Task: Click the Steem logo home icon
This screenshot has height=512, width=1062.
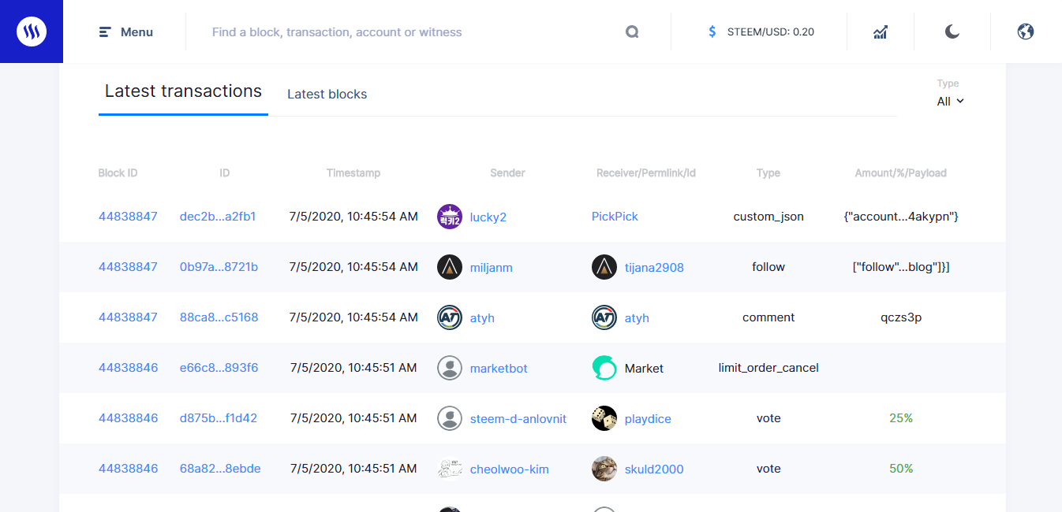Action: 32,32
